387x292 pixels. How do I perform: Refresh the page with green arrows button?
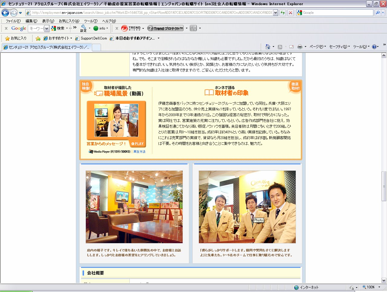[283, 13]
